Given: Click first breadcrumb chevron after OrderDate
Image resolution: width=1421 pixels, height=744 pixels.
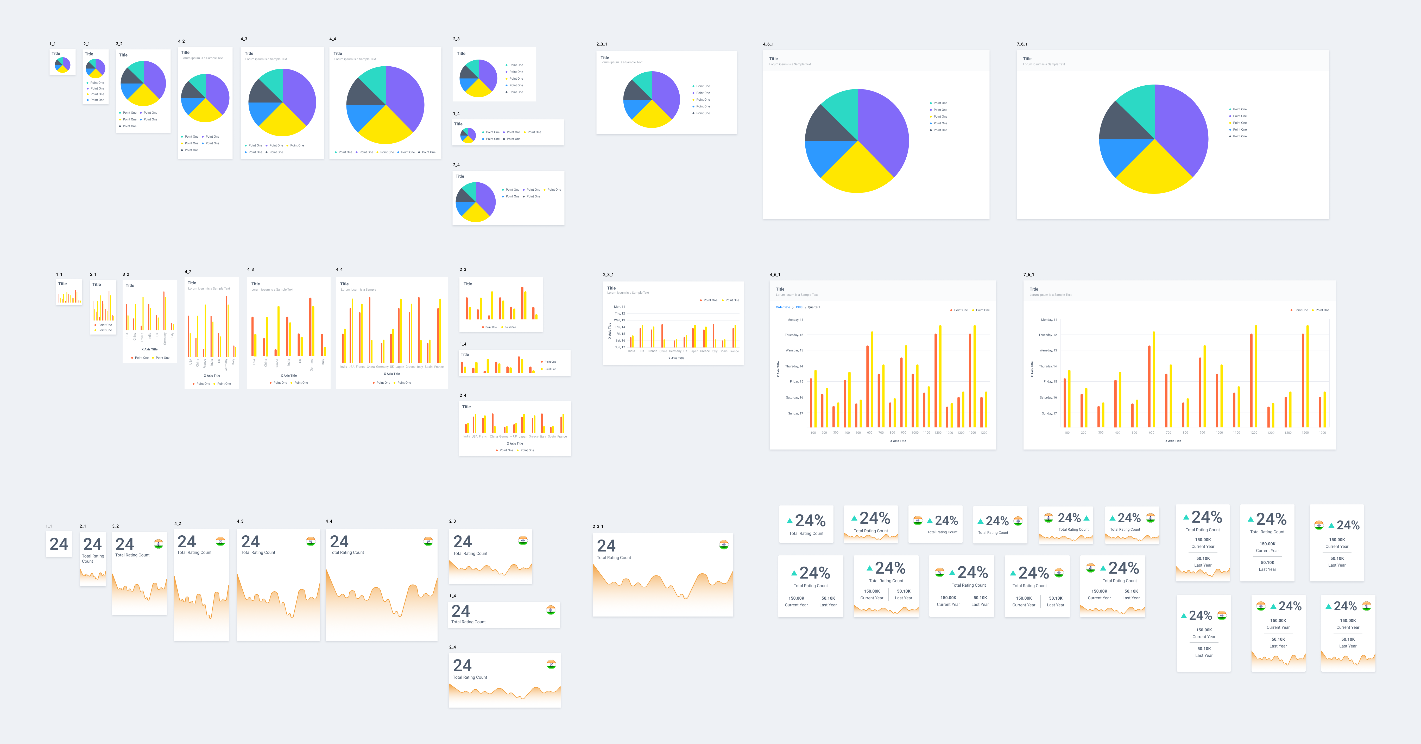Looking at the screenshot, I should [793, 307].
